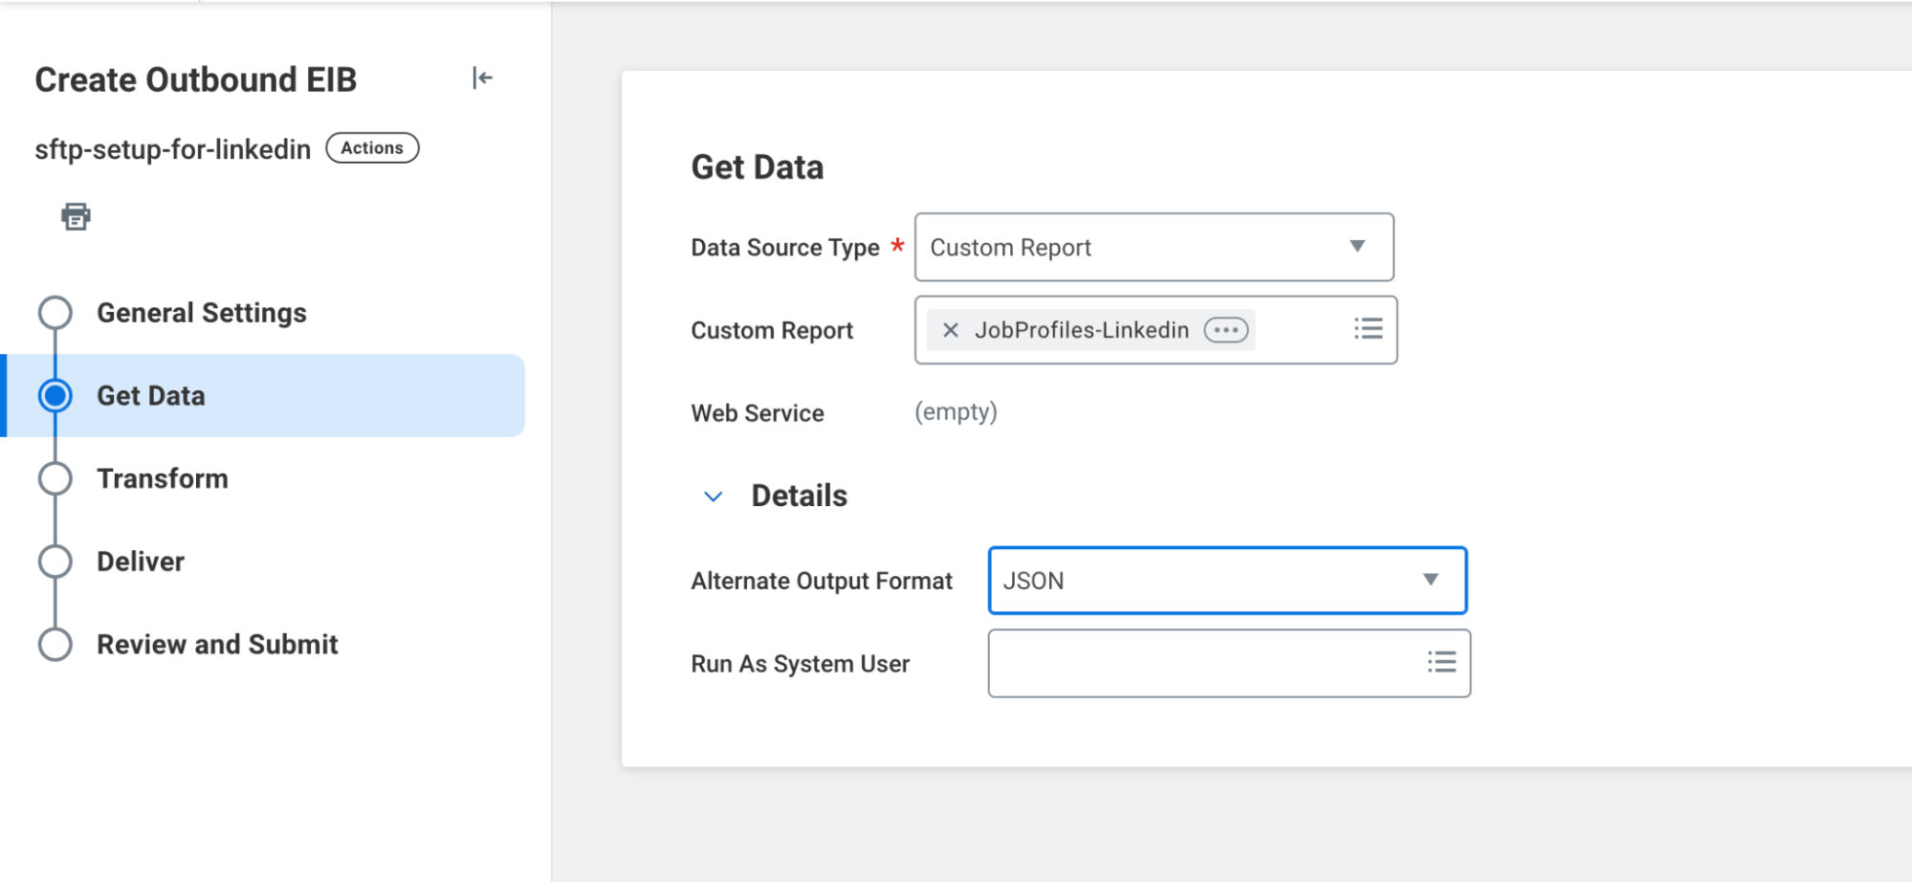
Task: Remove JobProfiles-Linkedin with the X icon
Action: pos(950,330)
